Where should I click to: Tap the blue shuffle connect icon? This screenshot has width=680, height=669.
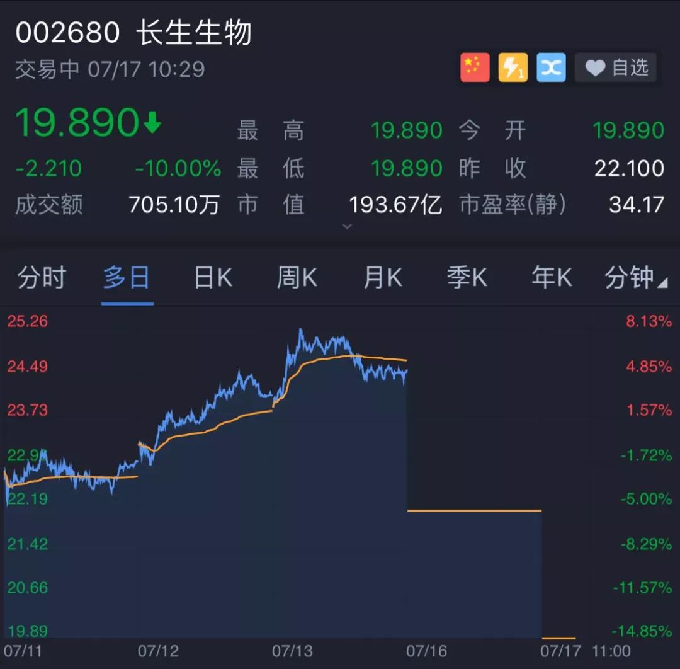[x=551, y=67]
